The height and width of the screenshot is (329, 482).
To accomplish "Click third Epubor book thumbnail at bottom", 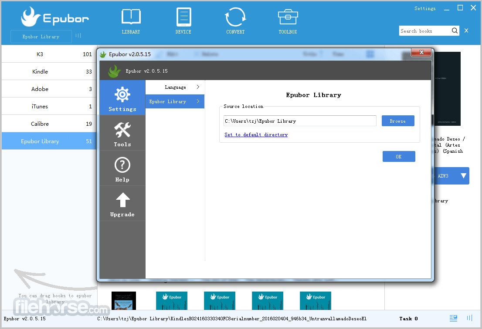I will (220, 301).
